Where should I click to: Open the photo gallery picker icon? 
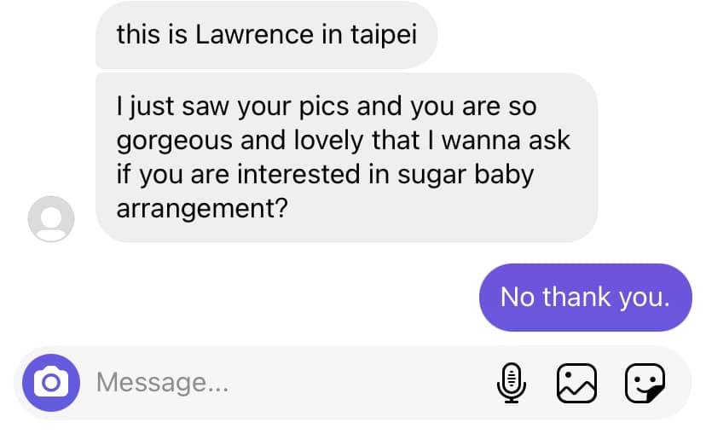[x=577, y=382]
